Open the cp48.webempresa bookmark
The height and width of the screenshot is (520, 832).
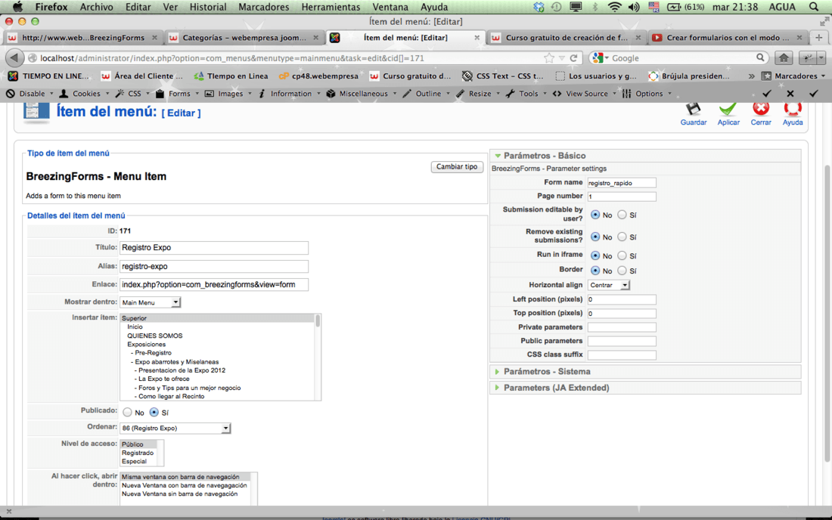(x=318, y=76)
